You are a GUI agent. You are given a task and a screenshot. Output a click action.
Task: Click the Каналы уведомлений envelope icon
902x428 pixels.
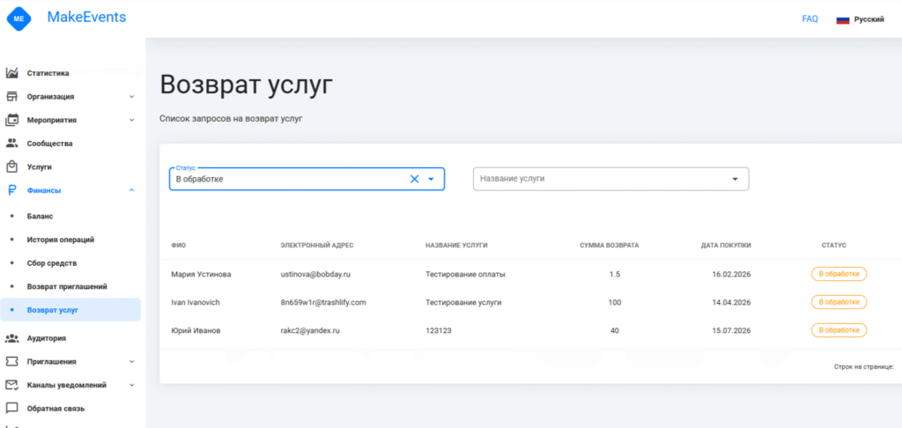[x=12, y=385]
